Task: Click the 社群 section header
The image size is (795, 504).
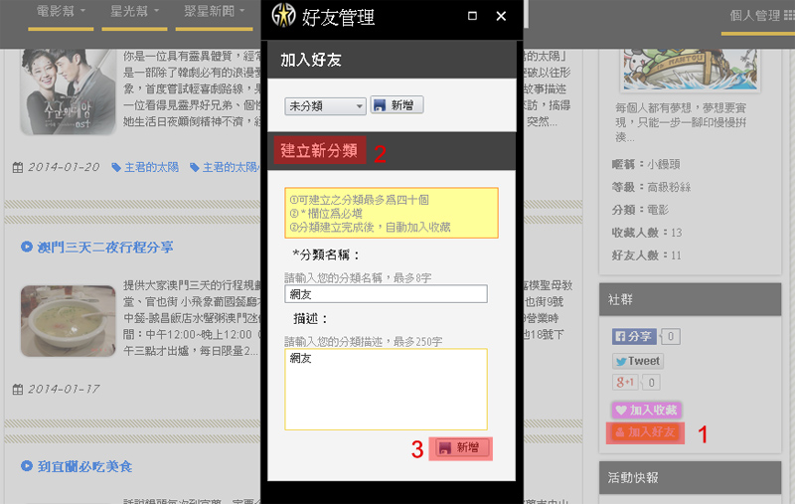Action: (690, 299)
